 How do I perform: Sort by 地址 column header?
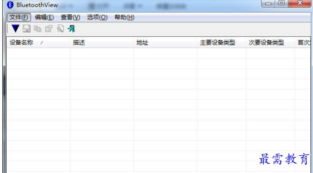coord(165,42)
